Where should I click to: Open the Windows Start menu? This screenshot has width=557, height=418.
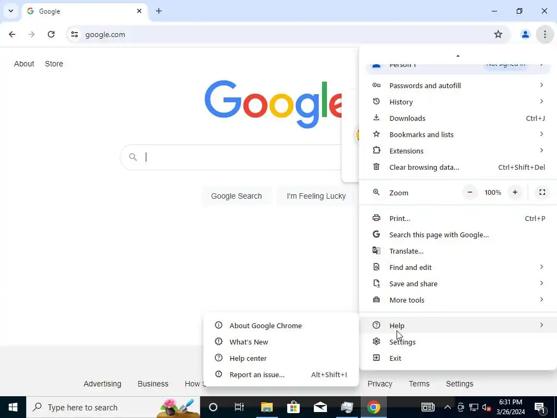click(13, 407)
